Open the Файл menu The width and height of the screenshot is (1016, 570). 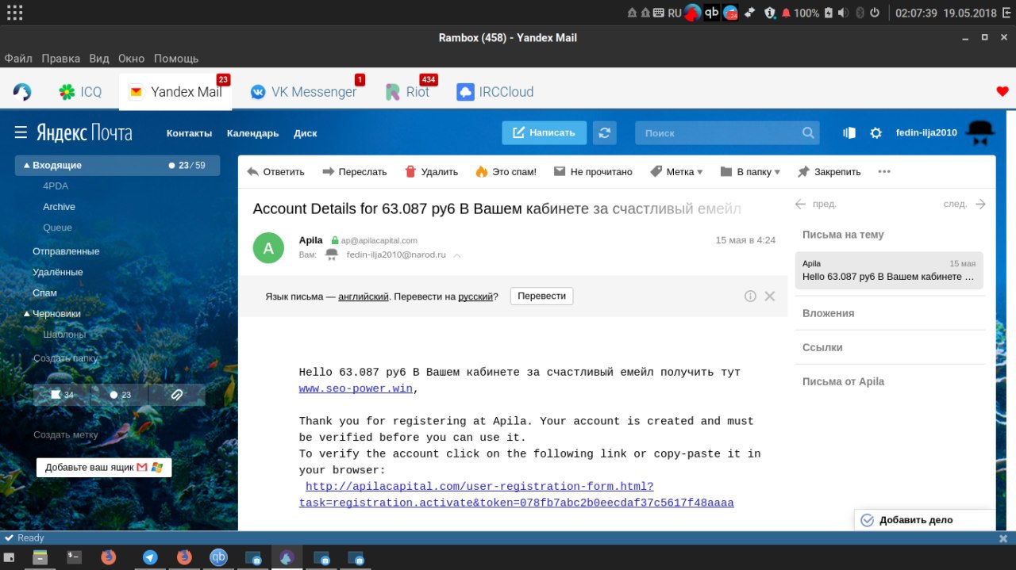18,59
